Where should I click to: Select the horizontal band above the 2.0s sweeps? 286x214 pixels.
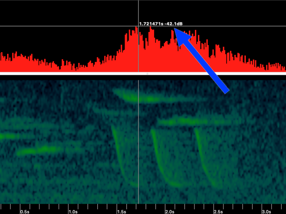(192, 120)
